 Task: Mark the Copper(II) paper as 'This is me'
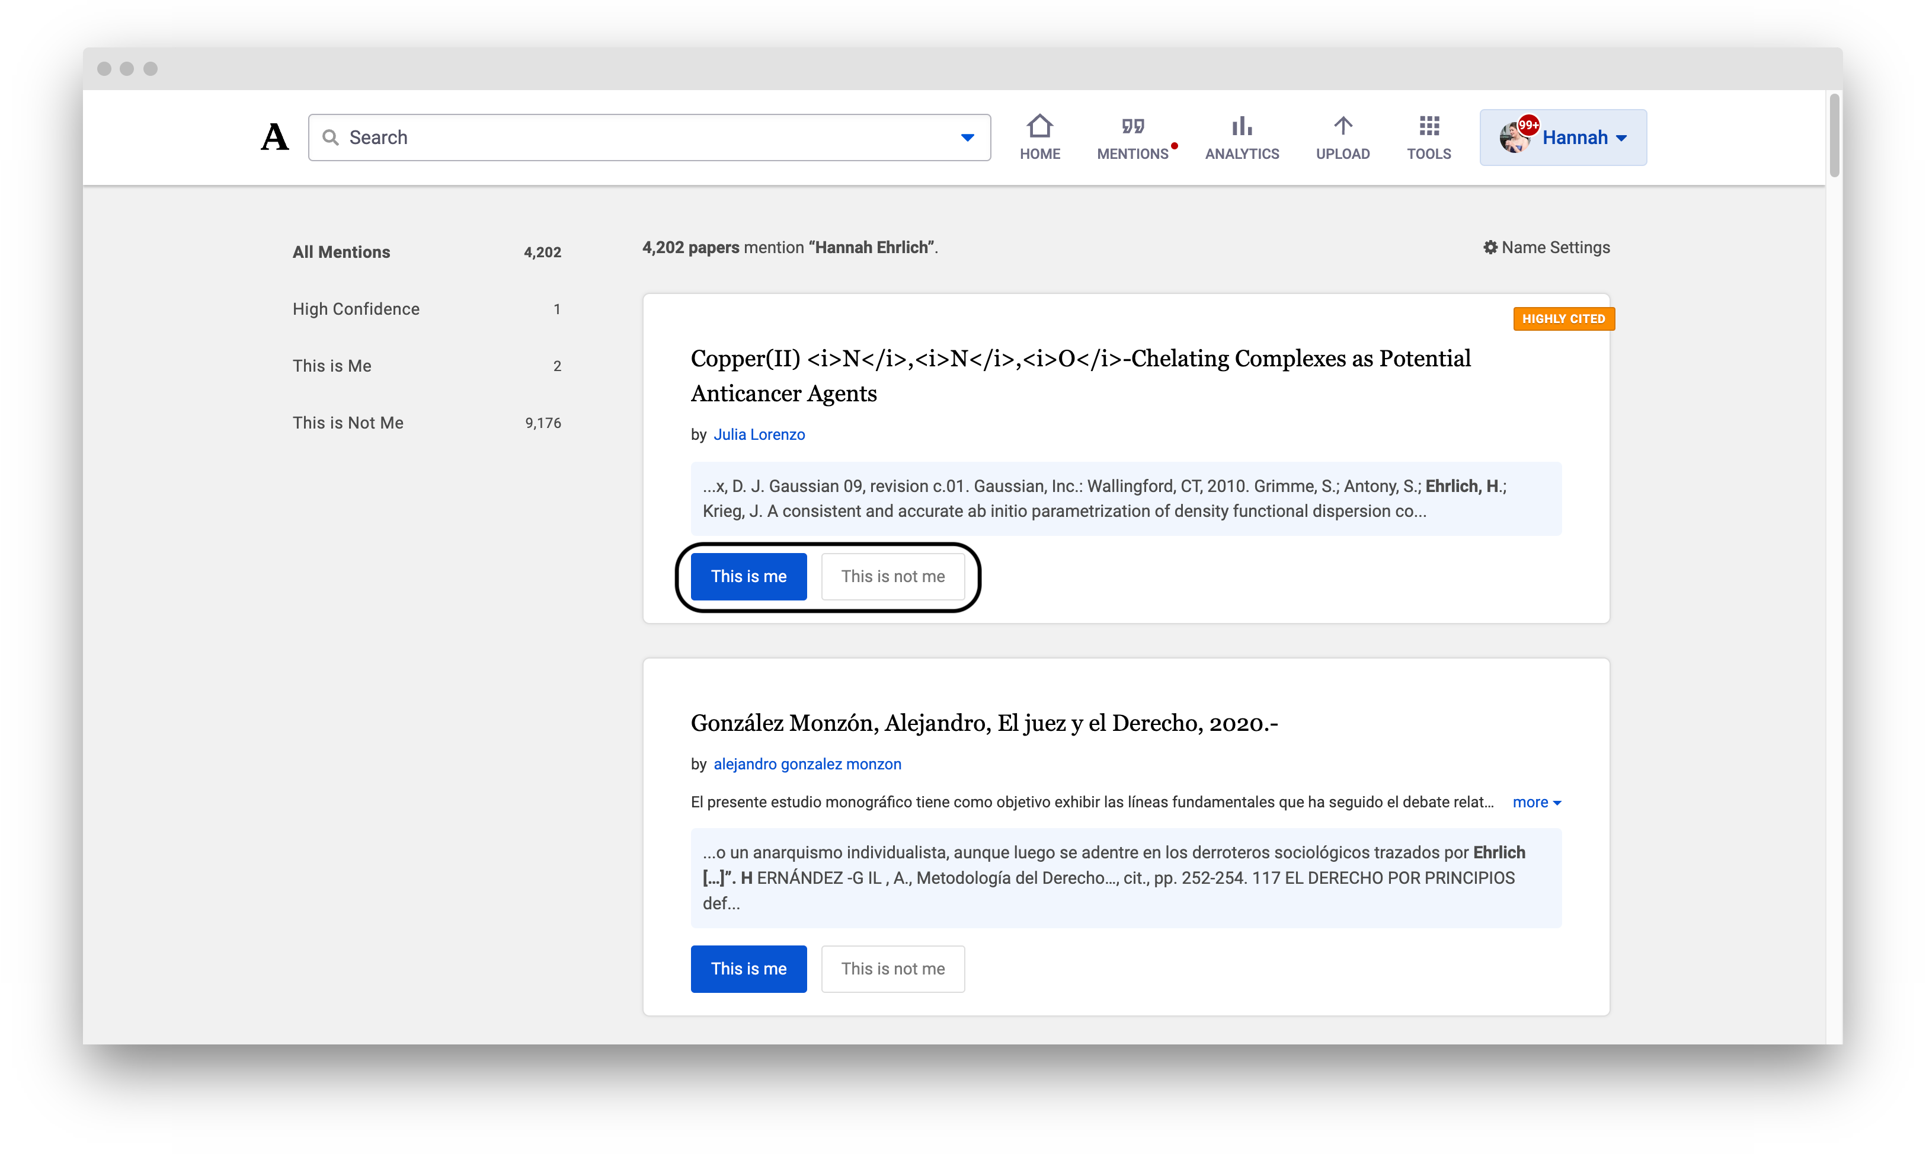coord(748,576)
